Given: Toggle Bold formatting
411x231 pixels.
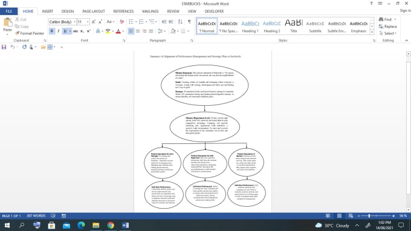Looking at the screenshot, I should (x=52, y=31).
